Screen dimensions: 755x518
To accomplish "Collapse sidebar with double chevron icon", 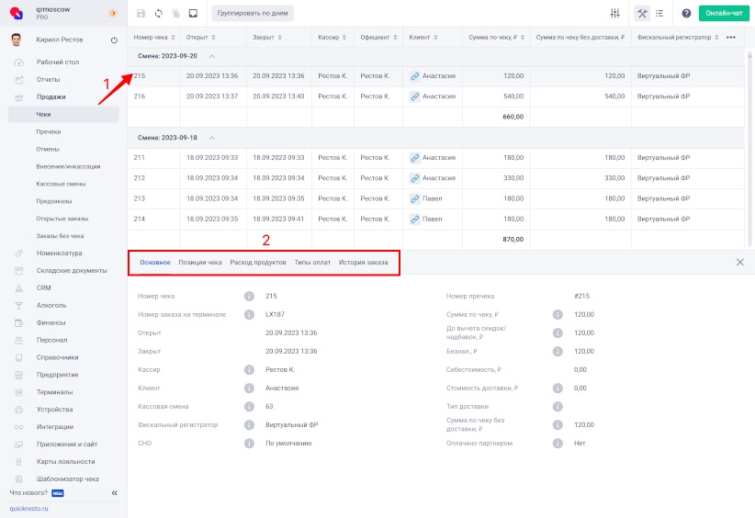I will (x=115, y=493).
